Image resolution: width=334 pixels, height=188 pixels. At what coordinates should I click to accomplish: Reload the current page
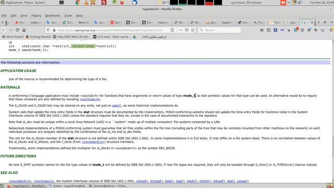[17, 30]
